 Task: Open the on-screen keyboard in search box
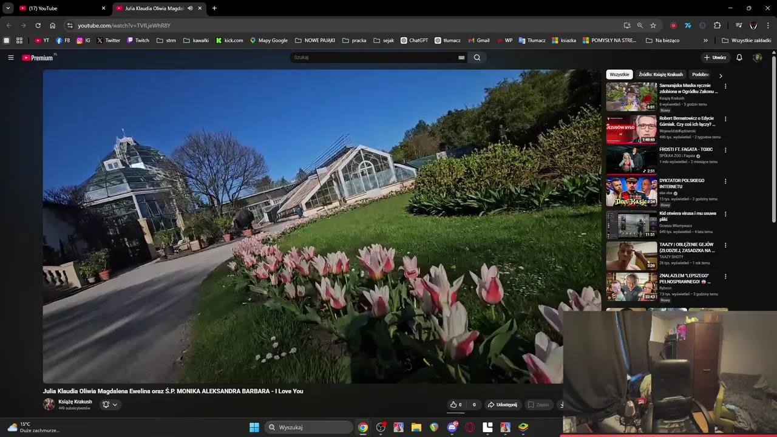461,58
